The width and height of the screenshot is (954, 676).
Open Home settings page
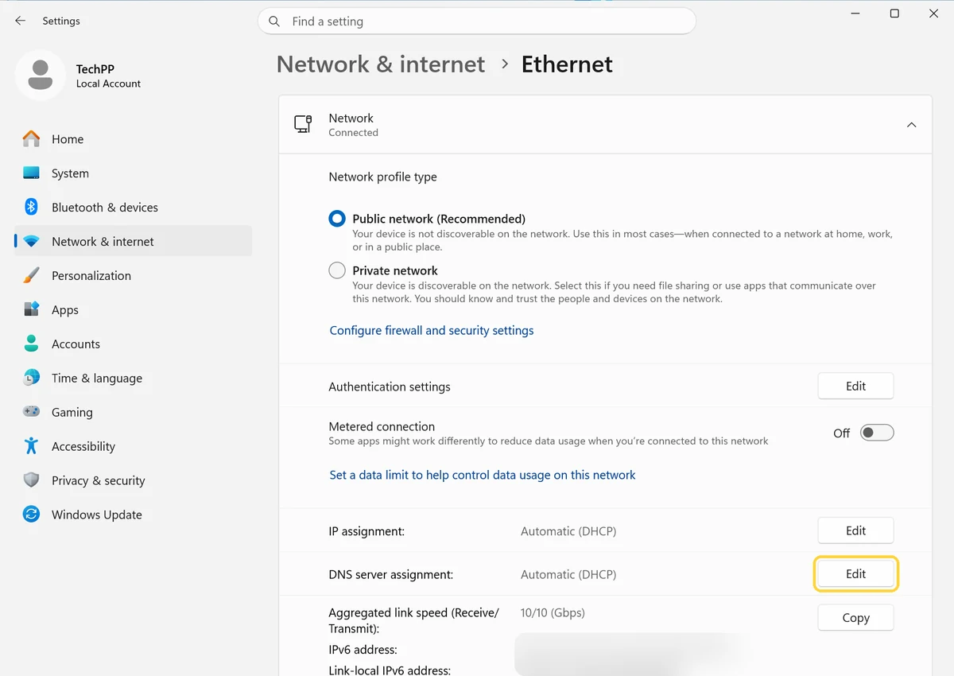point(133,139)
